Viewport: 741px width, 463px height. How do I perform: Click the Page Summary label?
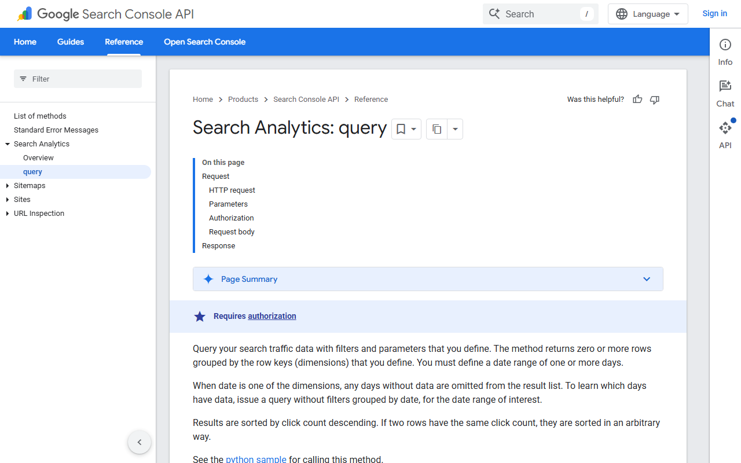(249, 279)
